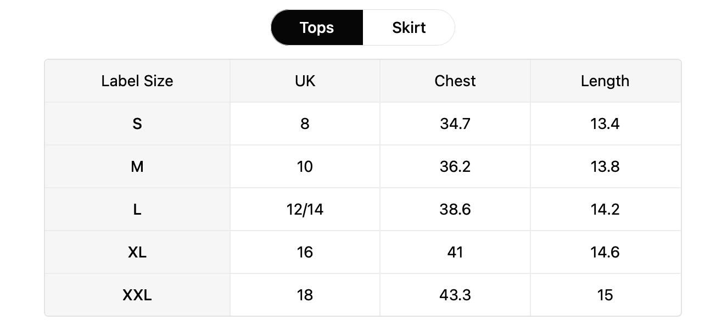Click the UK column header
Screen dimensions: 705x325
click(x=305, y=81)
